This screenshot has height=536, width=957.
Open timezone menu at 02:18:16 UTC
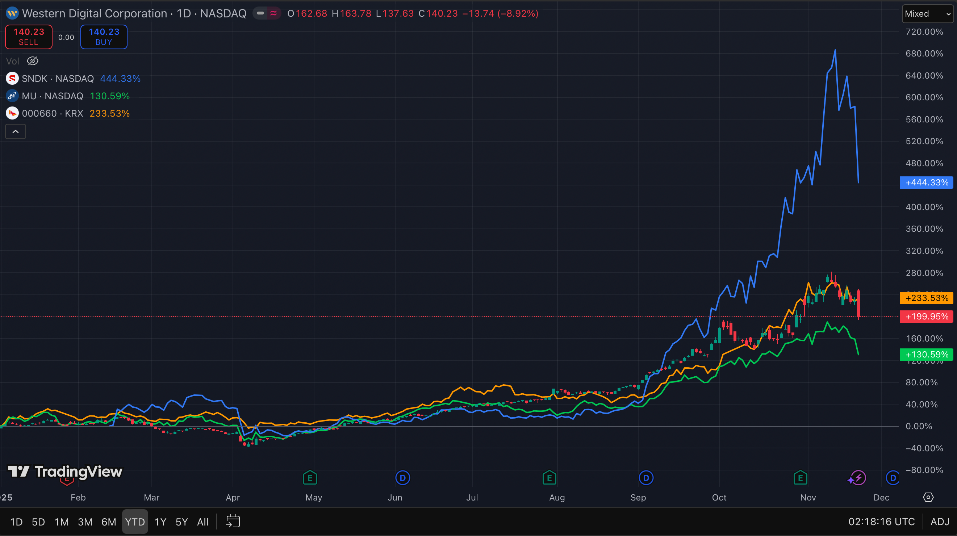pos(881,522)
